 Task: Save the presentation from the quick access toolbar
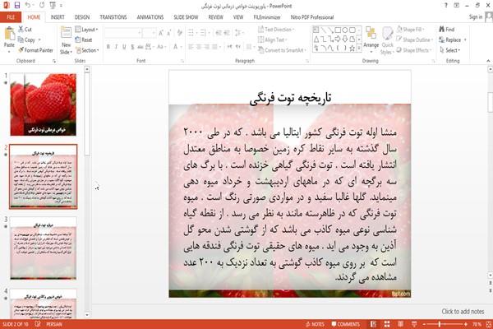17,6
